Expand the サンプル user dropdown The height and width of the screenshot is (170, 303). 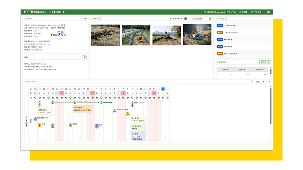258,12
